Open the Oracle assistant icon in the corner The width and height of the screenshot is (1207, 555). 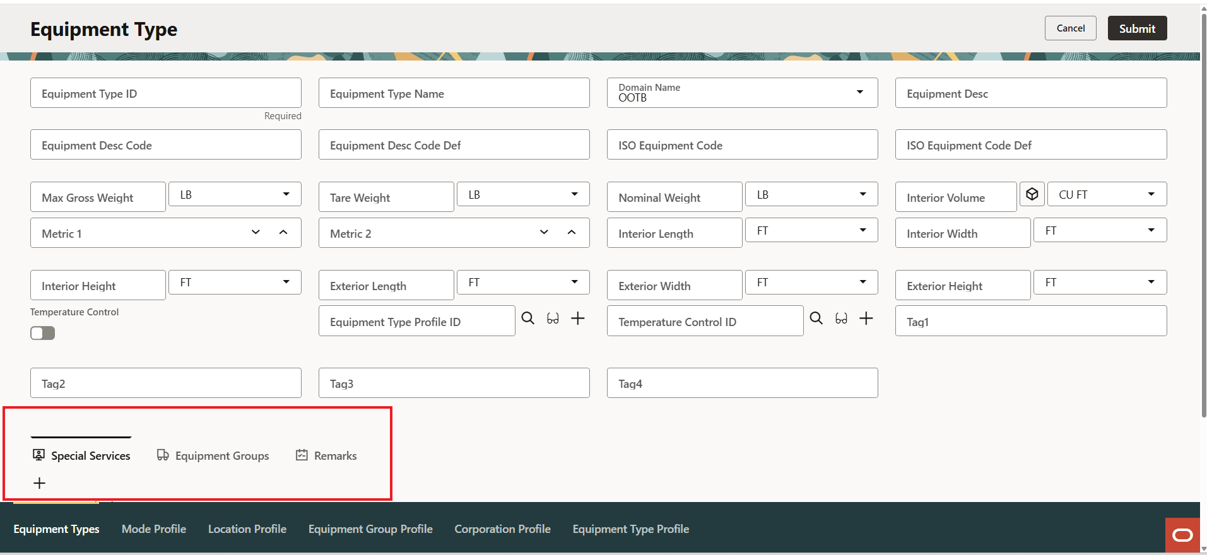[1182, 535]
